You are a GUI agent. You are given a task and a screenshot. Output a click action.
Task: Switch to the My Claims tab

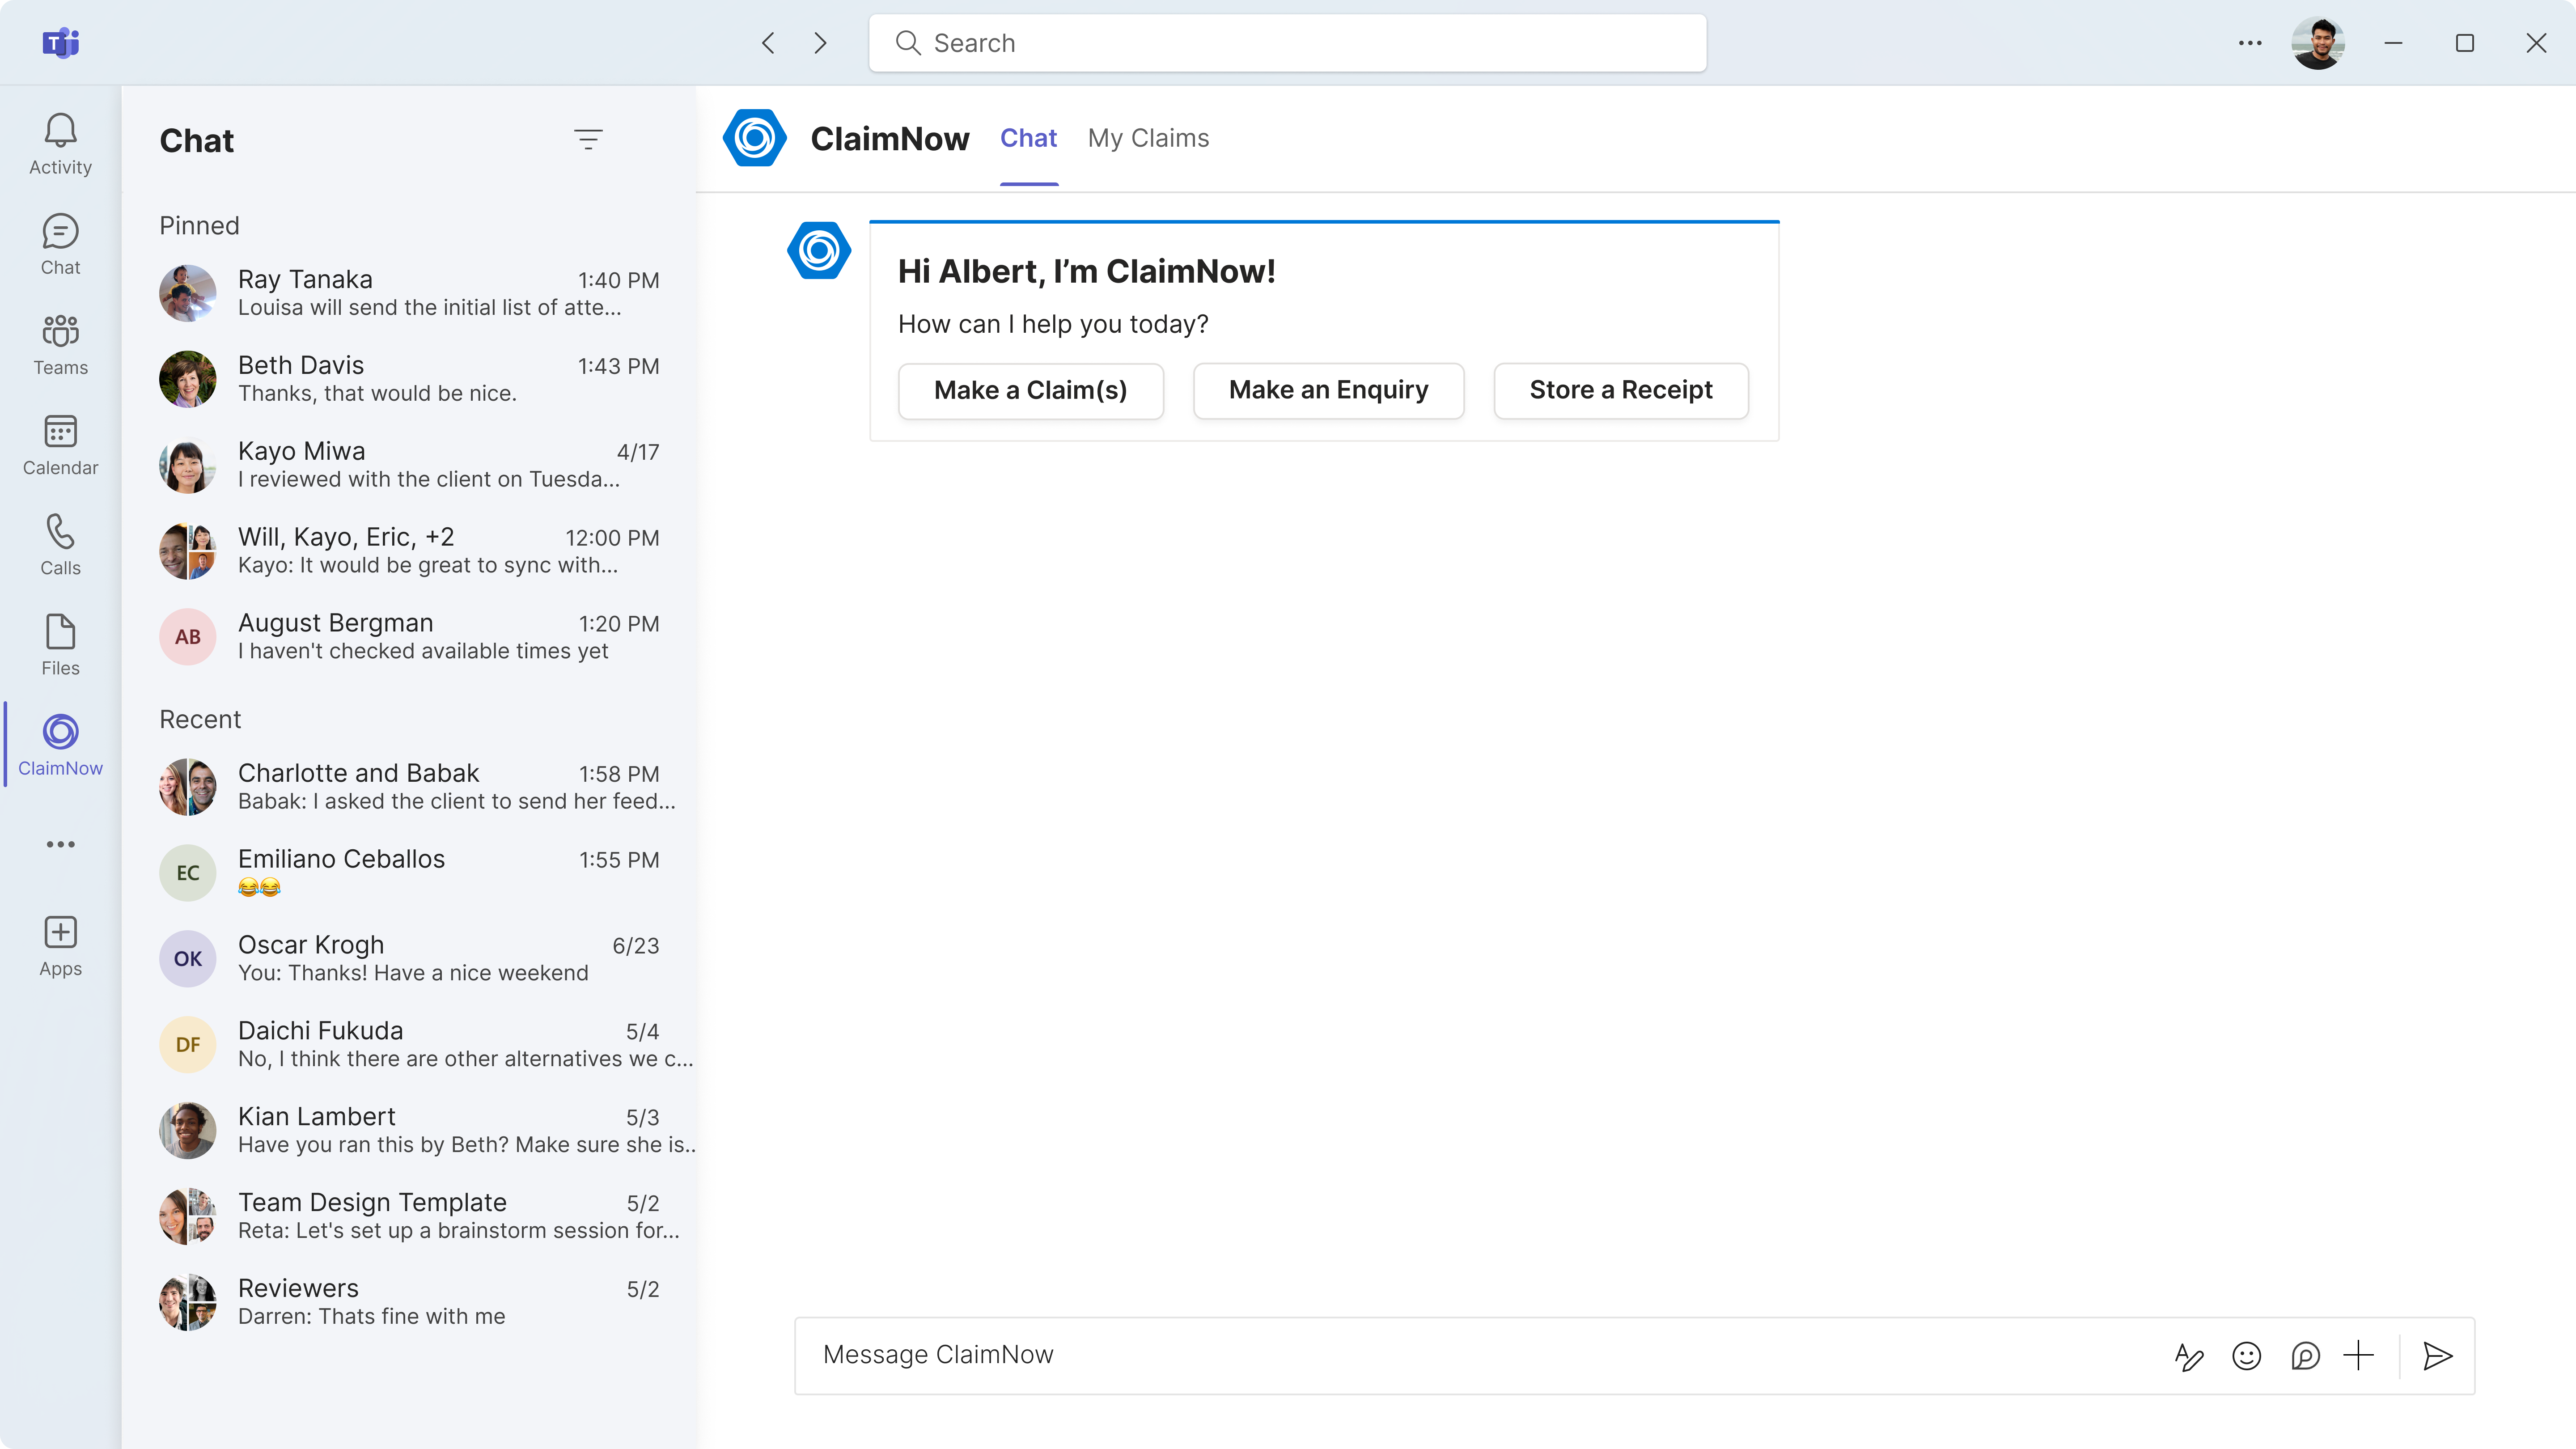(x=1148, y=138)
